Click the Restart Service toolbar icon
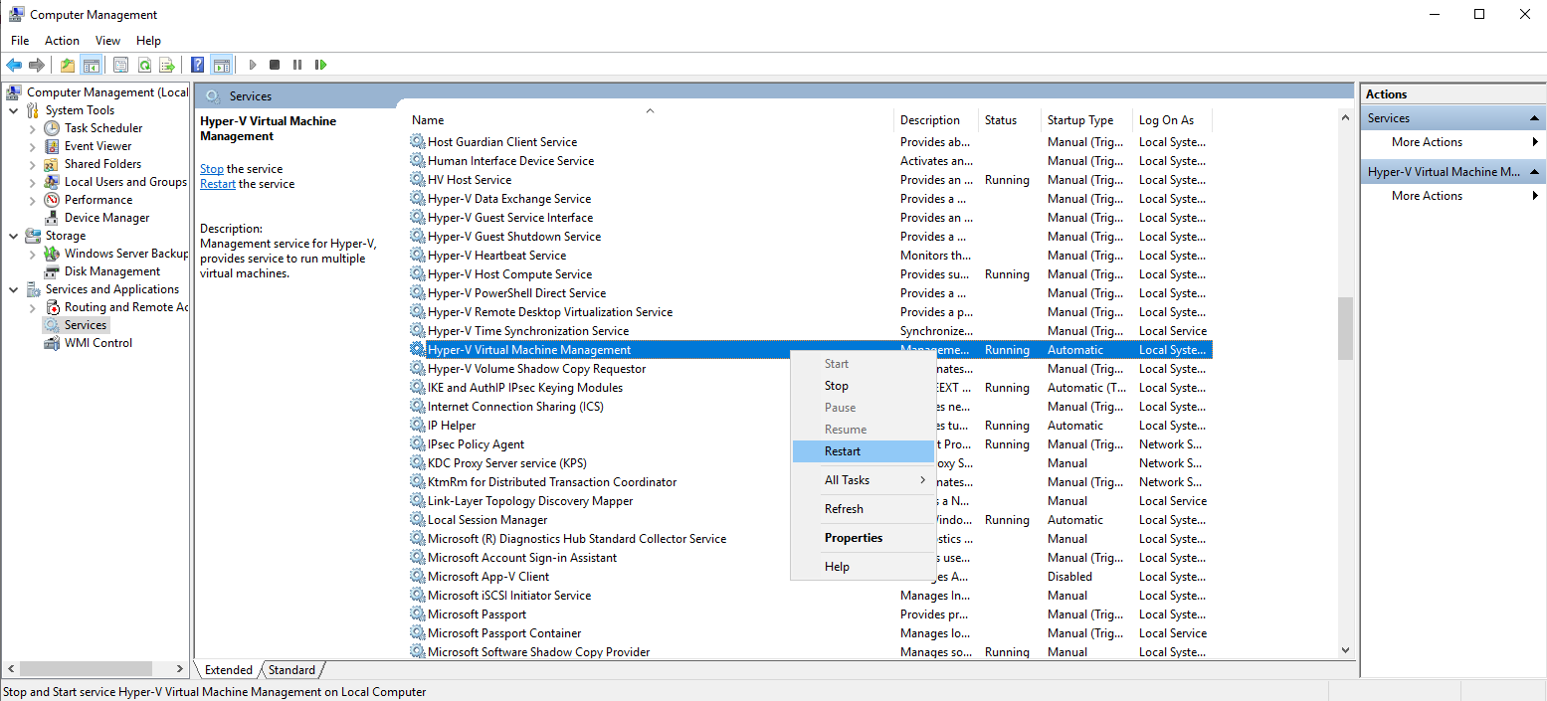The height and width of the screenshot is (701, 1547). [320, 65]
